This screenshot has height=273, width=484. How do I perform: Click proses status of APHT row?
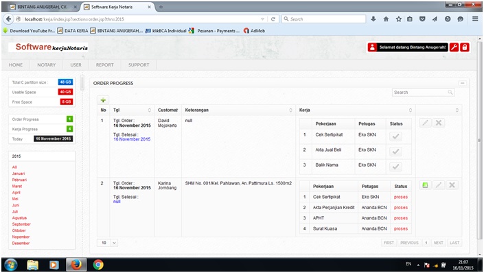point(401,218)
